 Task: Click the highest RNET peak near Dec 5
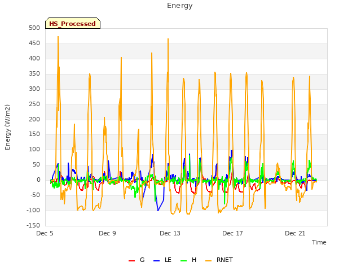pos(58,37)
